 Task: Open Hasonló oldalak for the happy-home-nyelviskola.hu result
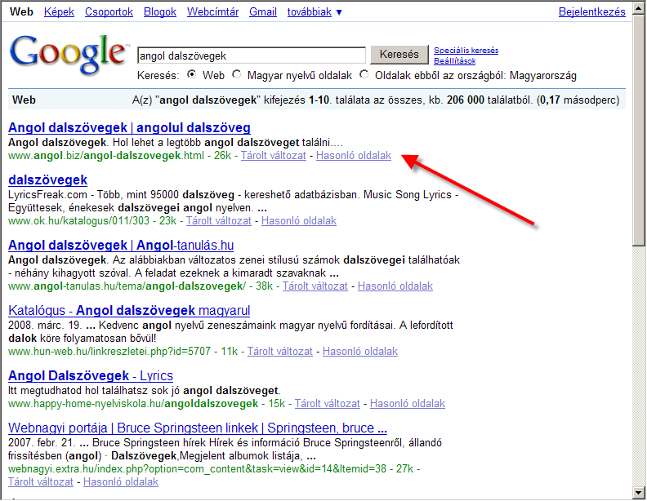click(x=408, y=403)
